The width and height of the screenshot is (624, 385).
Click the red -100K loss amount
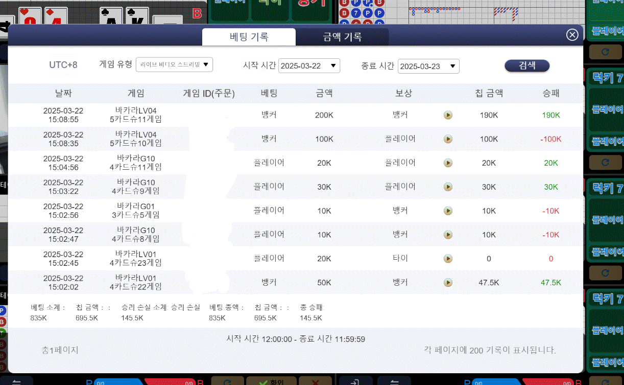(551, 139)
